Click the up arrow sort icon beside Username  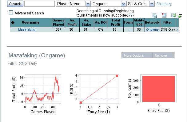pos(13,22)
